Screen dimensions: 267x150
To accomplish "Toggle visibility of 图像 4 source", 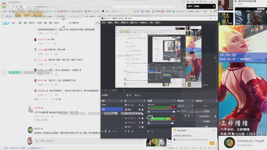I will tap(140, 110).
